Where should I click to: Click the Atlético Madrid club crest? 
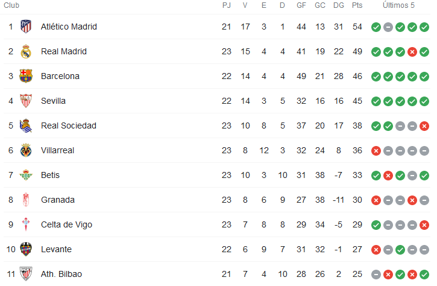[26, 27]
